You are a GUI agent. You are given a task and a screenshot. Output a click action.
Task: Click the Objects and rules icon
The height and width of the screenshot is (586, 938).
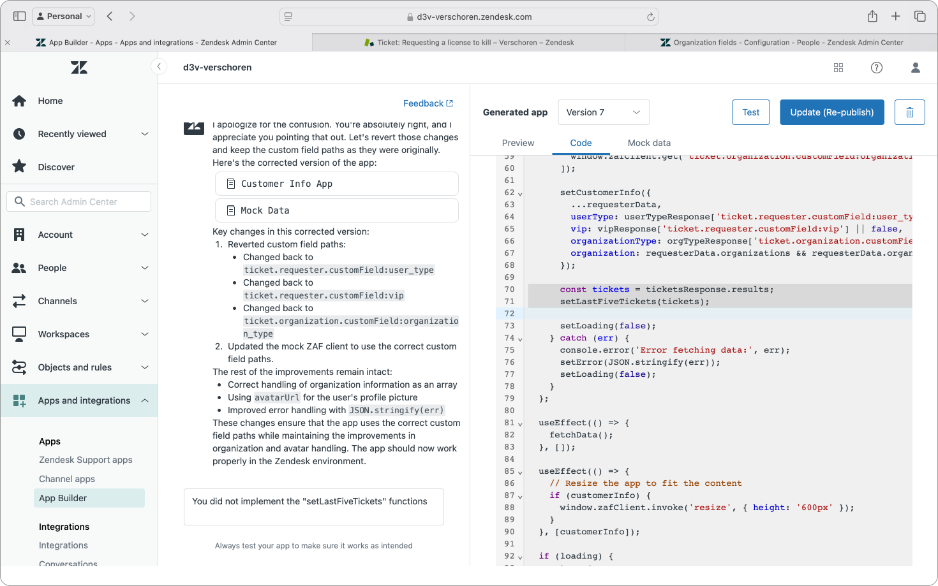pos(19,367)
